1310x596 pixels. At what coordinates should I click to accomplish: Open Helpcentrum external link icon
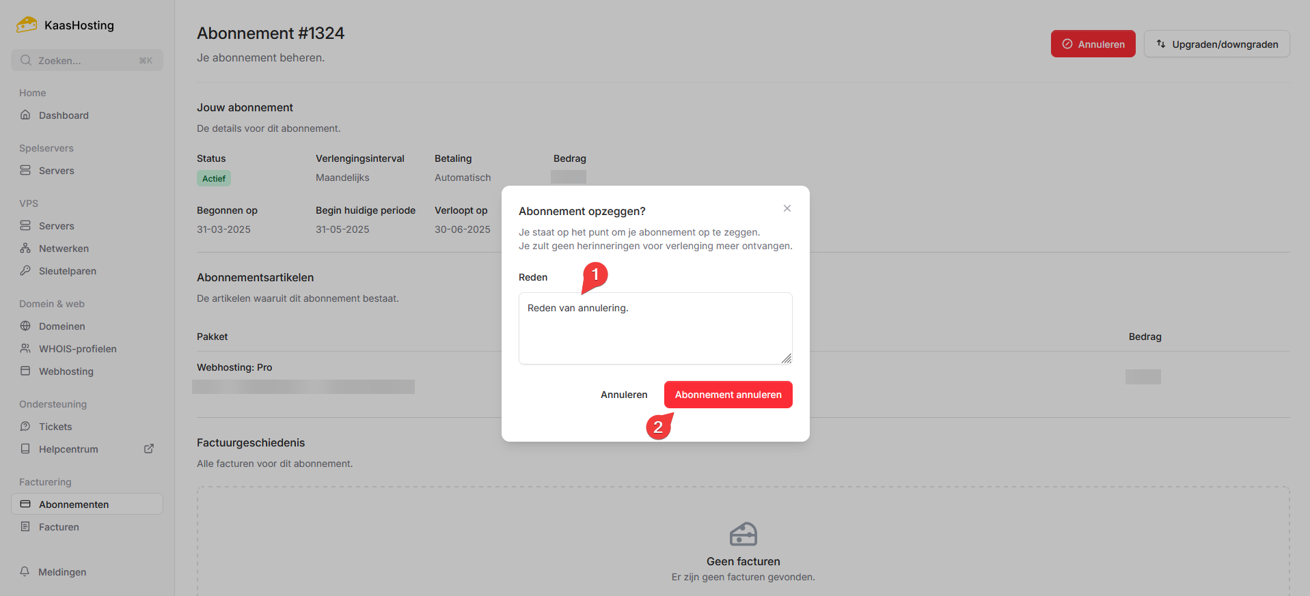[x=149, y=449]
